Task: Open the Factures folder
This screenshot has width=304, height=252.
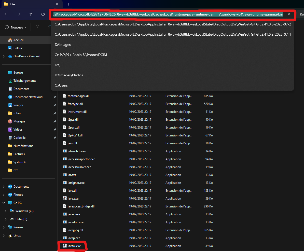Action: click(x=19, y=154)
